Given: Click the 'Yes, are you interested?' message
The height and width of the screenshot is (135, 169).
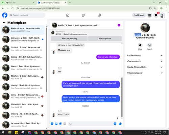Looking at the screenshot, I should coord(108,57).
